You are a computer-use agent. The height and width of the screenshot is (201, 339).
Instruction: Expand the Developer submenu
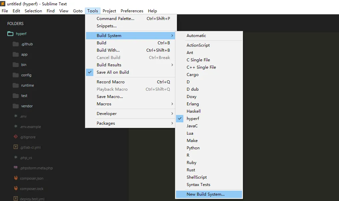pos(130,114)
